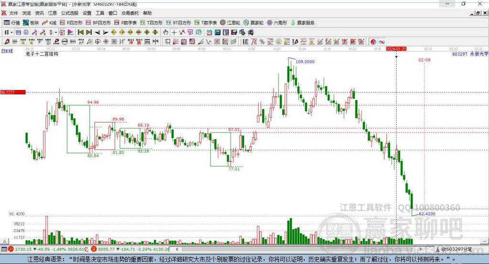Open the 交易委托 menu
This screenshot has height=264, width=489.
(130, 13)
